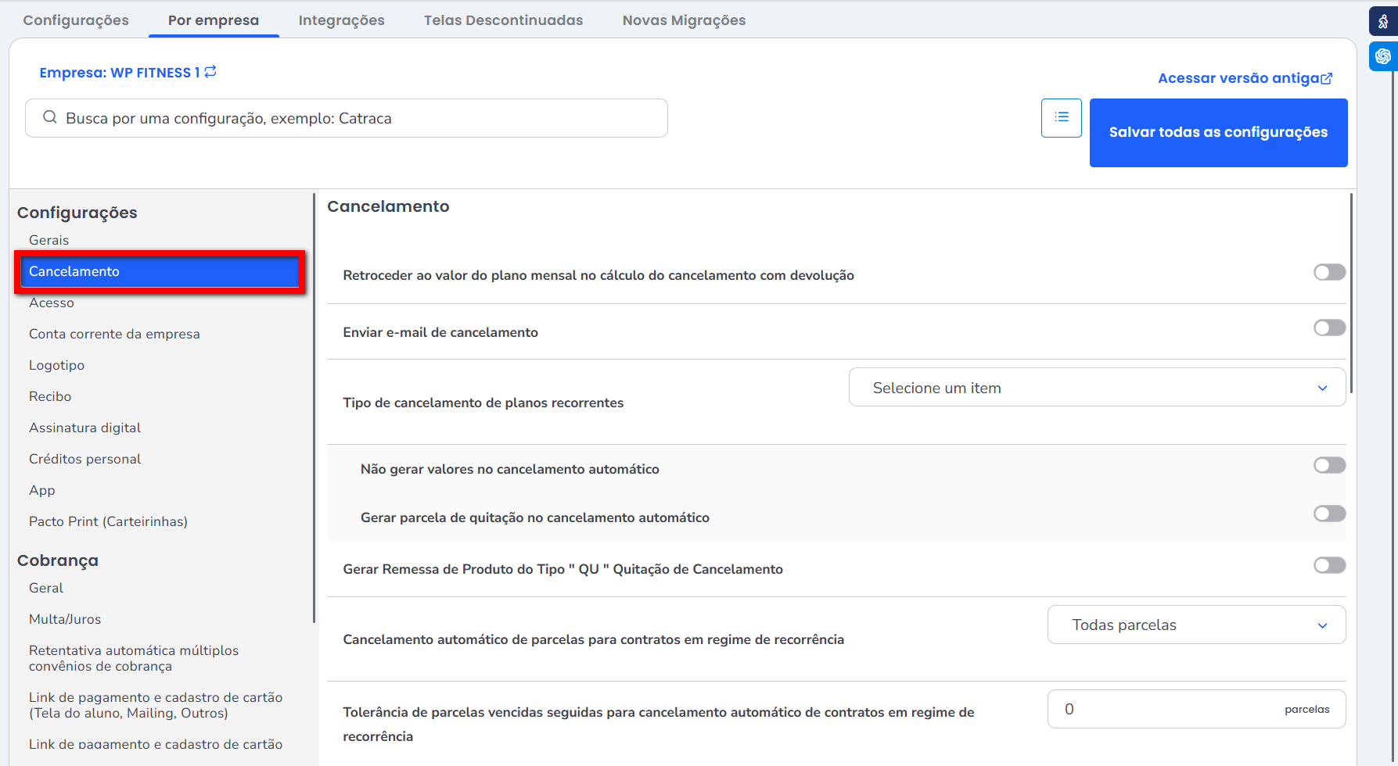1398x766 pixels.
Task: Click the walking person icon on right edge
Action: tap(1383, 22)
